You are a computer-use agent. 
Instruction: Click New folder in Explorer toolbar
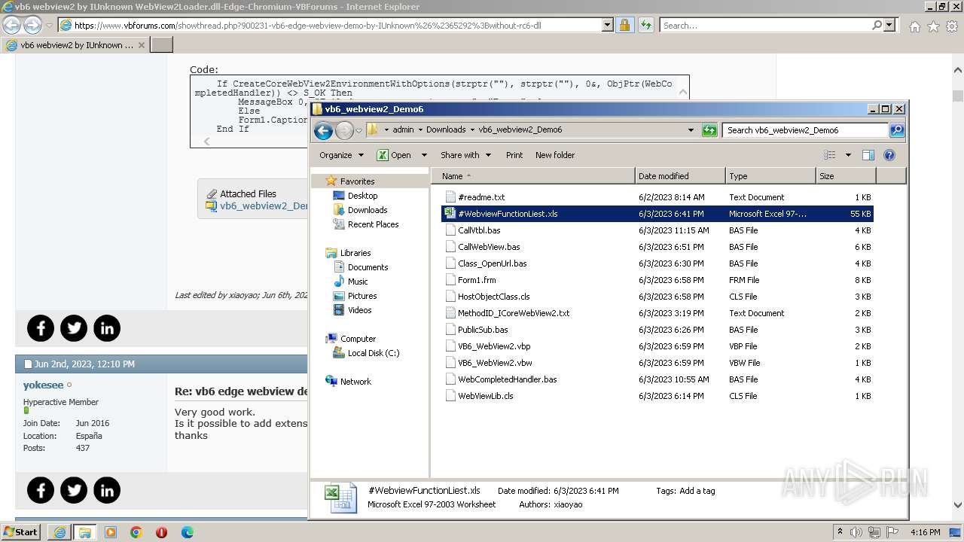[555, 155]
